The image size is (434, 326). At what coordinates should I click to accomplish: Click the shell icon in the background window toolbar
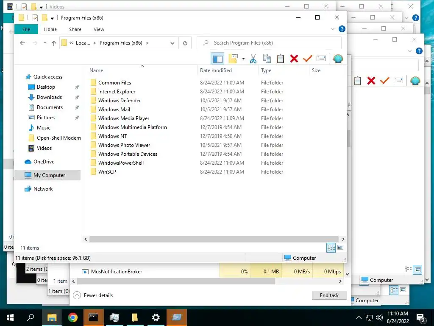coord(415,81)
